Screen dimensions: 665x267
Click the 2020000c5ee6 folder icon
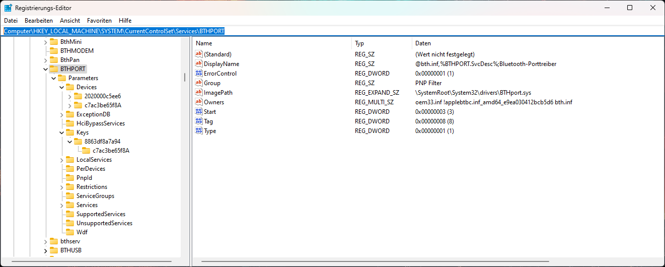coord(78,96)
